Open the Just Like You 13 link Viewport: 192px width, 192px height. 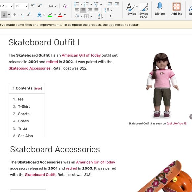[x=176, y=123]
